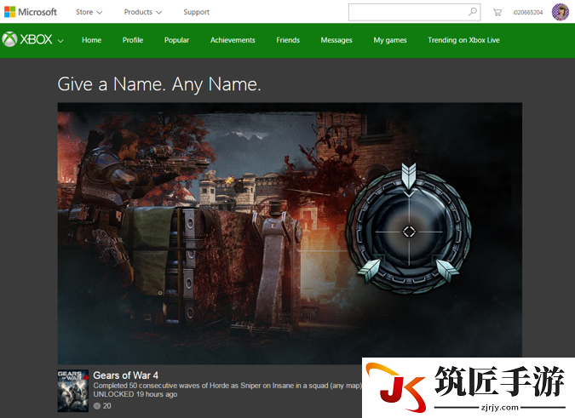575x418 pixels.
Task: Click the 'UNLOCKED 19 hours ago' text
Action: click(135, 394)
